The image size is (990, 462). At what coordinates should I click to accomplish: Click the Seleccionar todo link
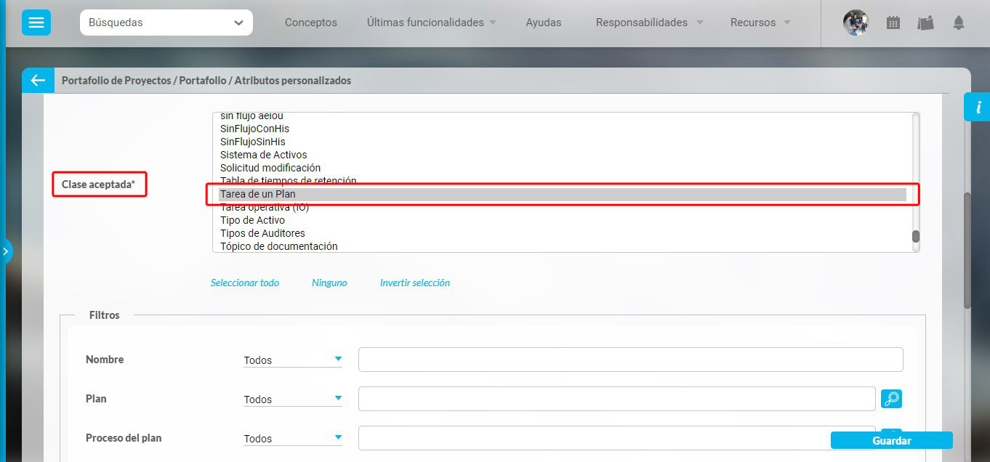point(244,283)
